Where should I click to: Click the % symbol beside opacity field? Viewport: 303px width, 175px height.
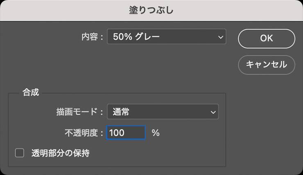click(155, 133)
